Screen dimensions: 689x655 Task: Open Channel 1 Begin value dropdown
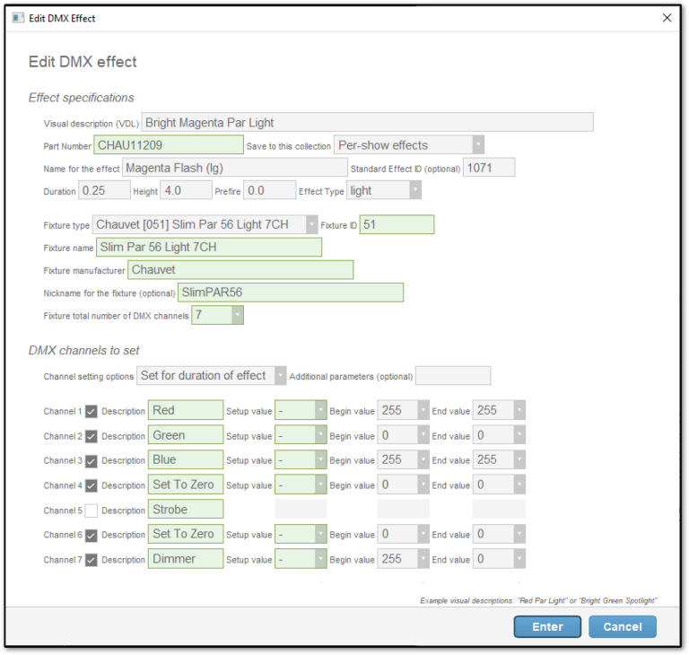coord(423,411)
